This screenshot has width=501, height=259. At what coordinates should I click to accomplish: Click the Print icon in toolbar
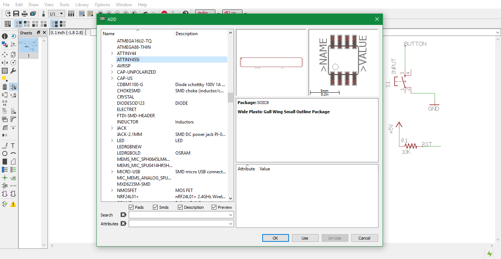pos(25,14)
